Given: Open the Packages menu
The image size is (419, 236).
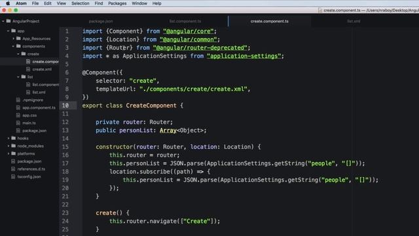Looking at the screenshot, I should click(x=117, y=3).
